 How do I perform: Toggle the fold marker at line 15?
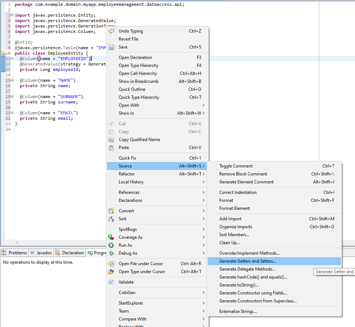[x=12, y=80]
